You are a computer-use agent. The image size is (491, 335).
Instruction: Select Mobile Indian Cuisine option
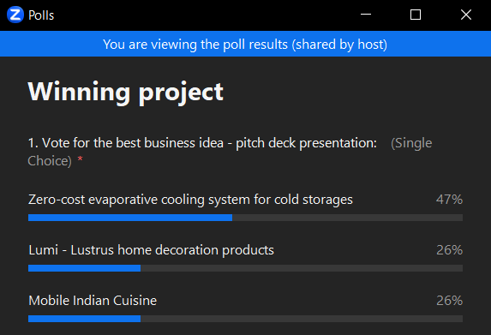93,301
